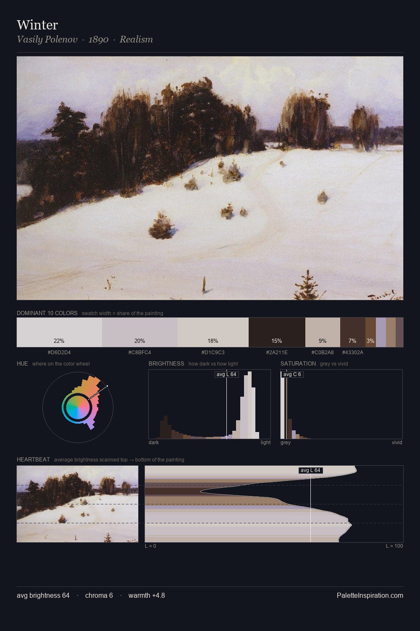Screen dimensions: 420x631
Task: Click the brightness histogram chart
Action: (x=210, y=404)
